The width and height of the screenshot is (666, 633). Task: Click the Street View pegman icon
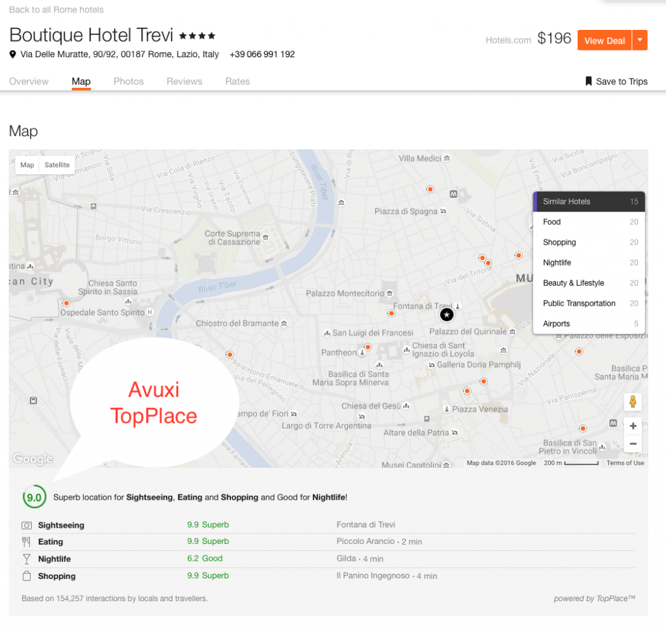point(633,401)
